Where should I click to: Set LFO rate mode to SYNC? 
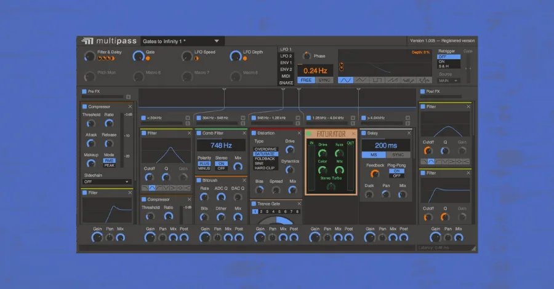[x=324, y=81]
